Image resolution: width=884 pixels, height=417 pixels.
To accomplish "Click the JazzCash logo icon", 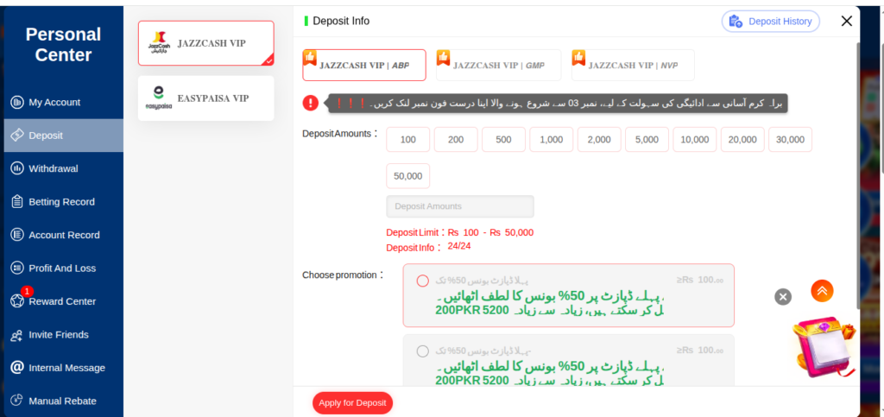I will [159, 43].
